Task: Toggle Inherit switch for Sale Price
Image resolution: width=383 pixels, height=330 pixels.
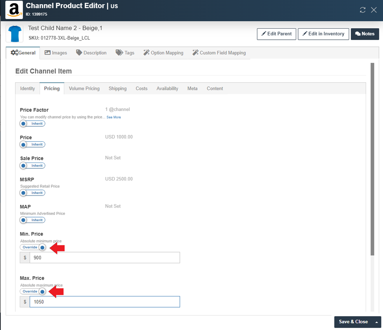Action: (33, 166)
